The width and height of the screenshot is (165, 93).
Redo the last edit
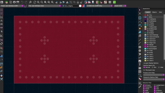click(x=26, y=2)
